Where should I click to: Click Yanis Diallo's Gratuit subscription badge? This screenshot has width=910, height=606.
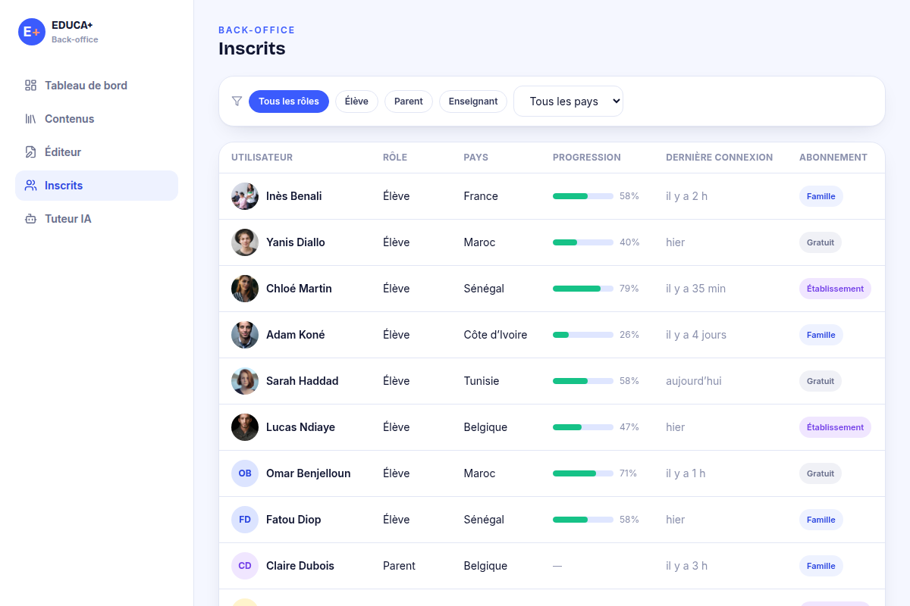(821, 242)
